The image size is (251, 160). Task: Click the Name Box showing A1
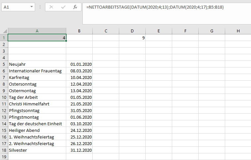(x=15, y=7)
